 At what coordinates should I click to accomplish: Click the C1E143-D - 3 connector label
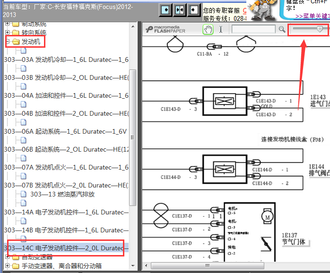pos(179,109)
